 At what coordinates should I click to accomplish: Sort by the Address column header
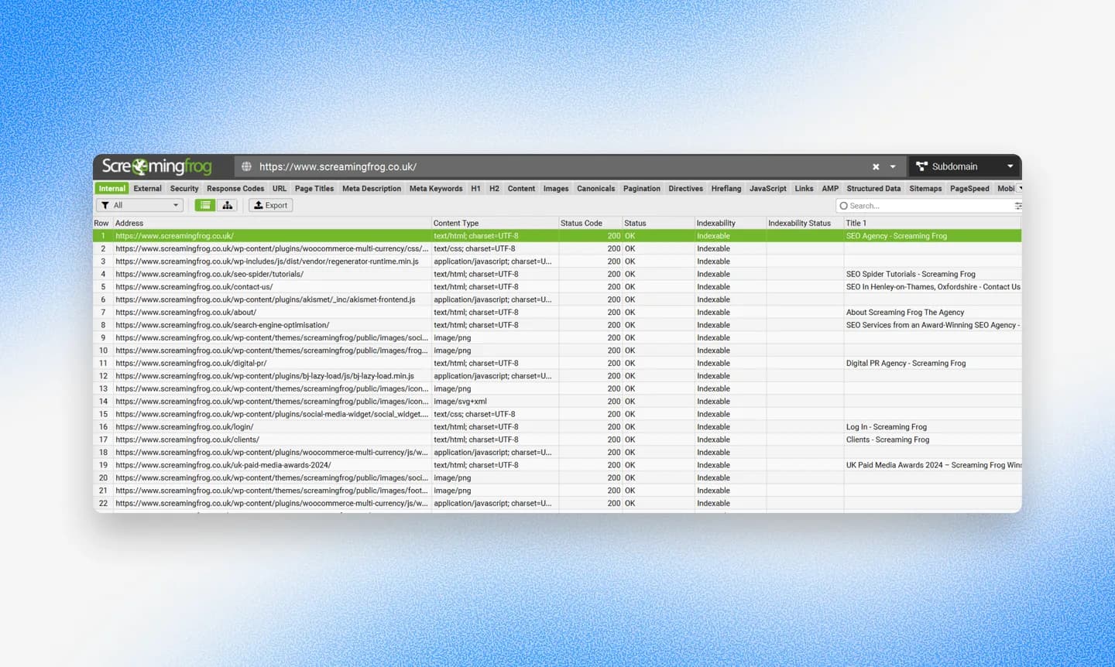273,223
